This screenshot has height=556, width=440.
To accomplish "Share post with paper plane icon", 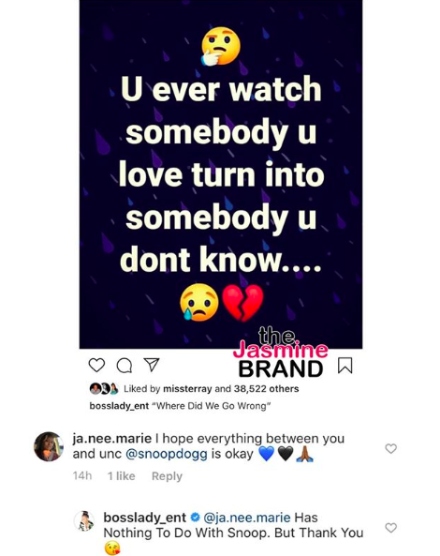I will 152,365.
